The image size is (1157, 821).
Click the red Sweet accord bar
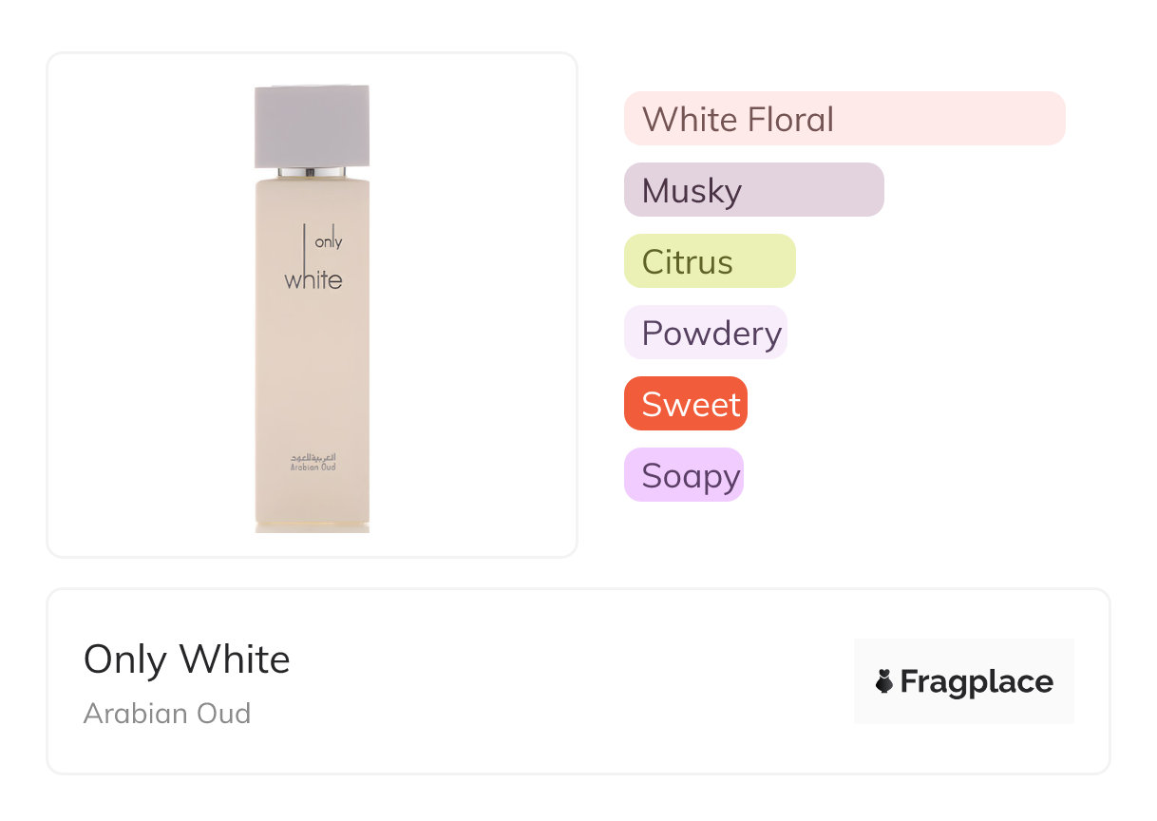coord(685,404)
